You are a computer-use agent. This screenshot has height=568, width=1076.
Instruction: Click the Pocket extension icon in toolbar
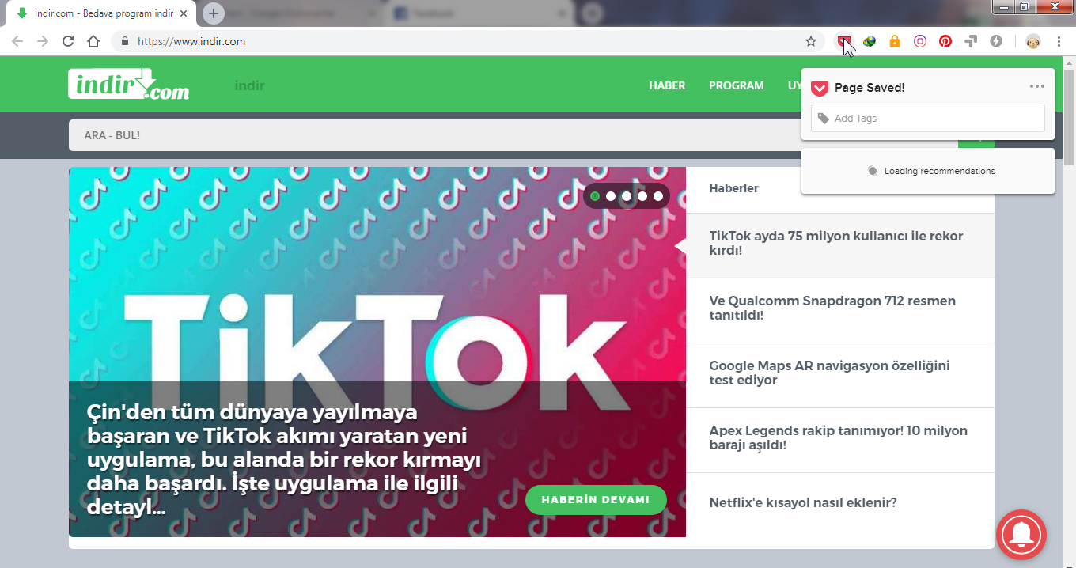[844, 41]
